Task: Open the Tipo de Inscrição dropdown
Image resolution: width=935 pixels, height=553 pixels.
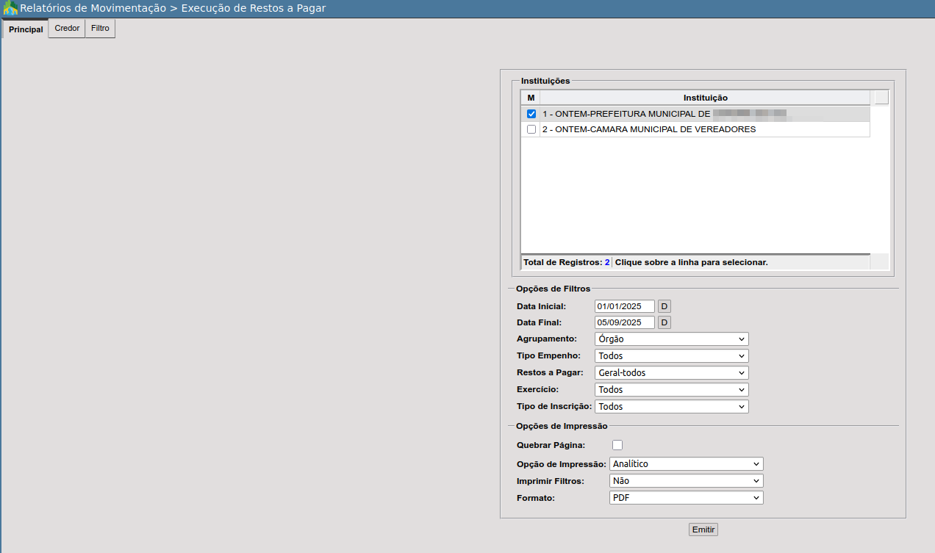Action: click(x=671, y=407)
